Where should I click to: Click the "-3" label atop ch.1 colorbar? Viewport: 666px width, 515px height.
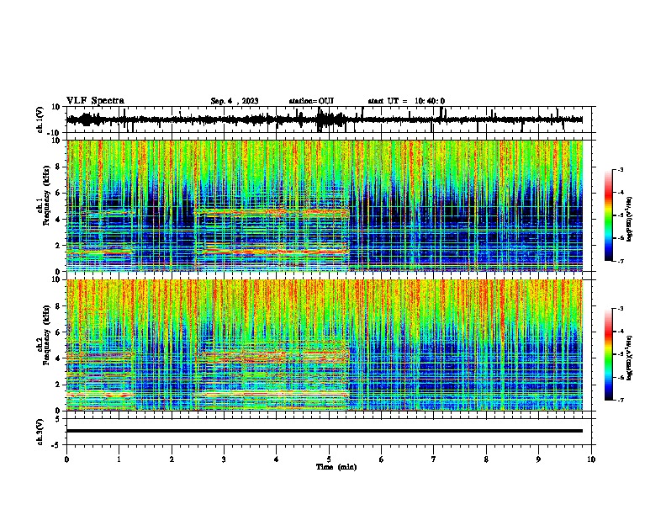pos(620,170)
